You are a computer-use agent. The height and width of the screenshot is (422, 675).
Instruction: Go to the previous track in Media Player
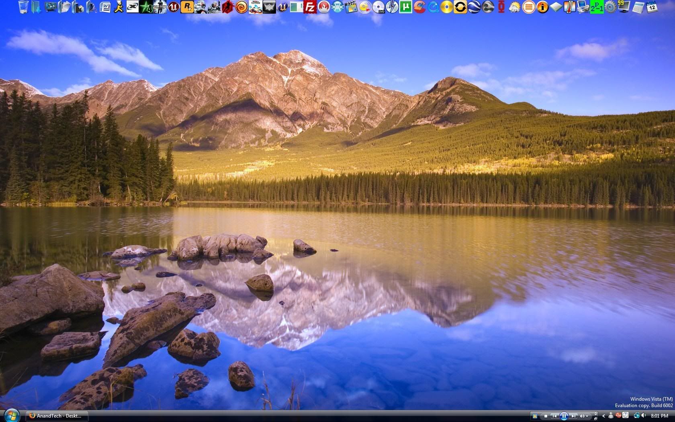(554, 416)
